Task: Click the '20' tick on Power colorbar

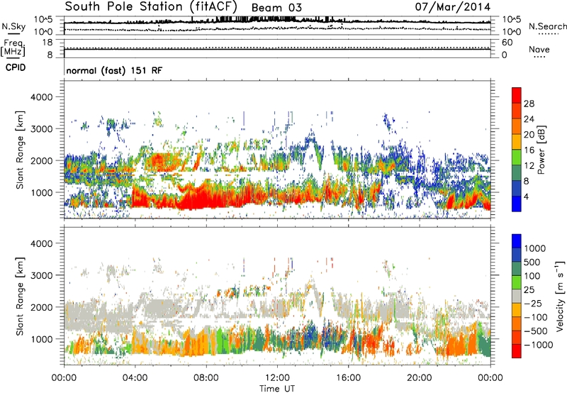Action: (x=529, y=135)
